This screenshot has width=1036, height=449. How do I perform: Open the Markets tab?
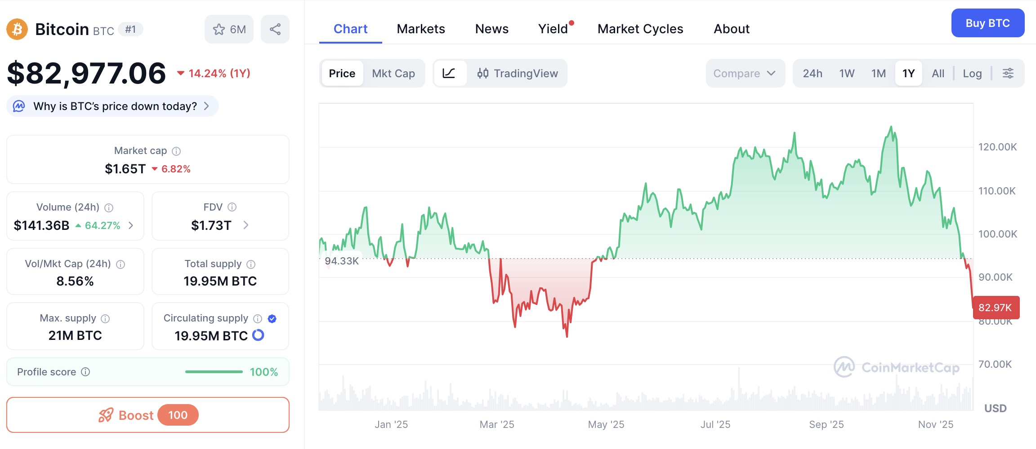[x=420, y=29]
